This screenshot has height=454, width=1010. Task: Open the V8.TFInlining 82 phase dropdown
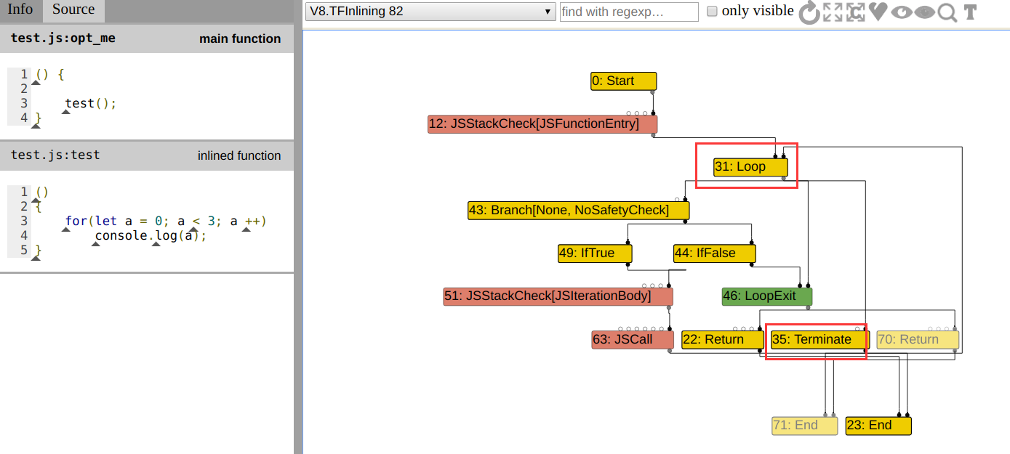click(x=430, y=12)
